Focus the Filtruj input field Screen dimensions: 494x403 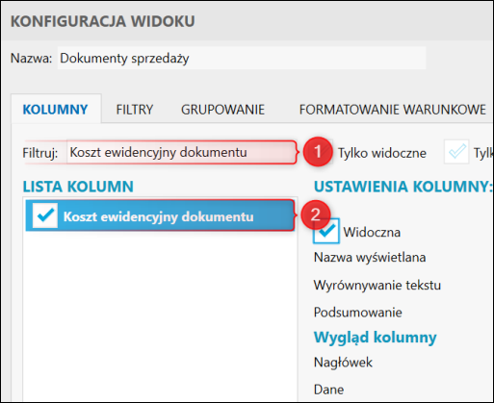[181, 152]
